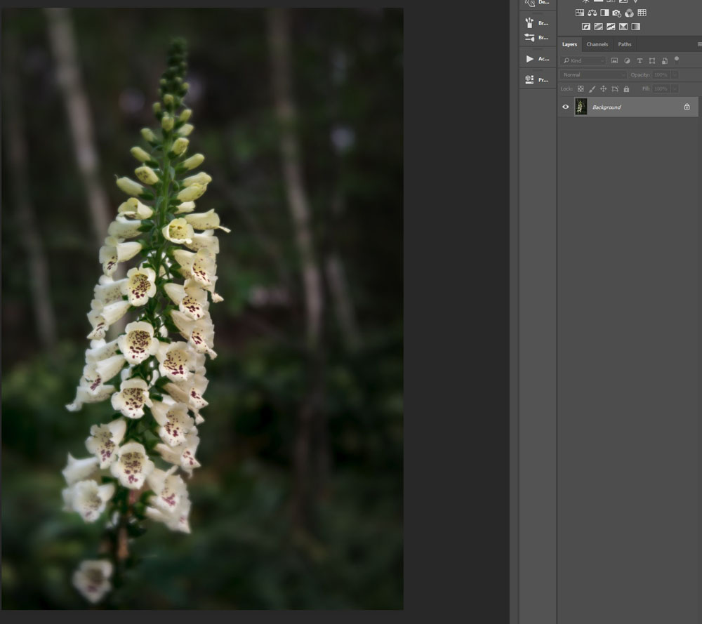Open the Brushes panel icon
Image resolution: width=702 pixels, height=624 pixels.
point(530,23)
